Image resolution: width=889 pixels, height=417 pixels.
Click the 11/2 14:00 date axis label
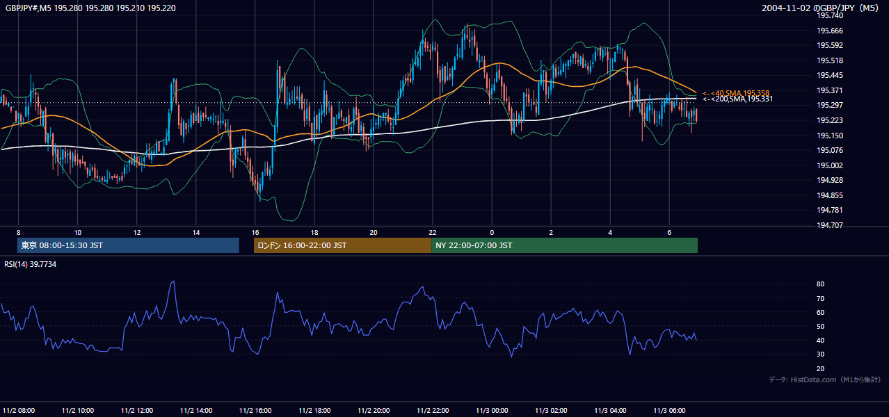point(196,410)
